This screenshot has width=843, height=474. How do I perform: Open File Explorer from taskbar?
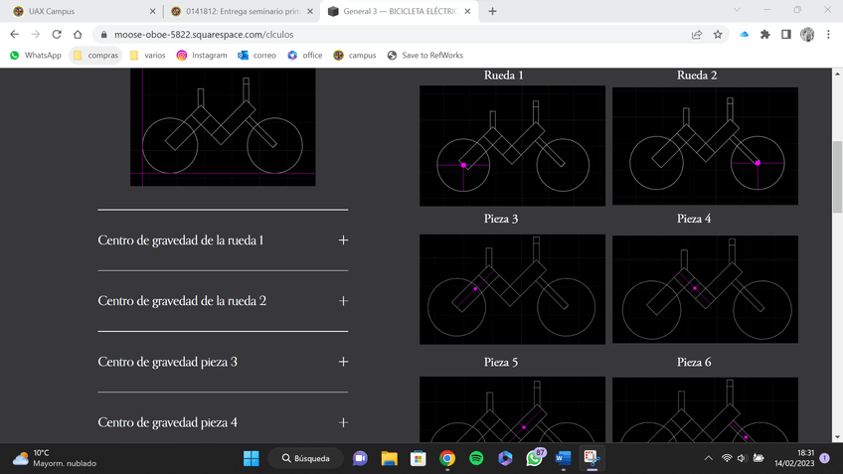pyautogui.click(x=390, y=458)
